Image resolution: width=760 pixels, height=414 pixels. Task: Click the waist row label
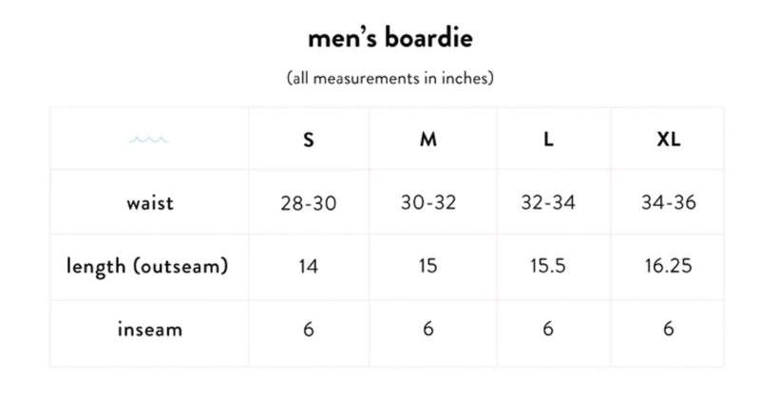[x=149, y=202]
